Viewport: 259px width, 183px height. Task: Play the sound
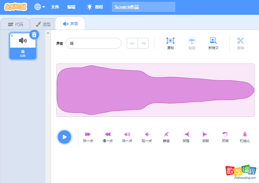pos(65,137)
